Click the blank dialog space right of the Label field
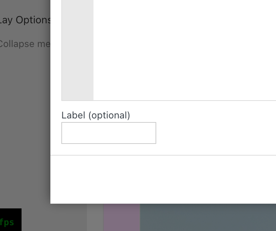This screenshot has height=231, width=276. pyautogui.click(x=215, y=133)
